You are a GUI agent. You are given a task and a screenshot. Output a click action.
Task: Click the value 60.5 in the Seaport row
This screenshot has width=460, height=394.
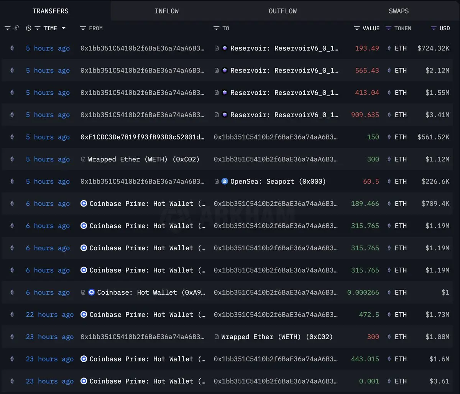pyautogui.click(x=371, y=181)
